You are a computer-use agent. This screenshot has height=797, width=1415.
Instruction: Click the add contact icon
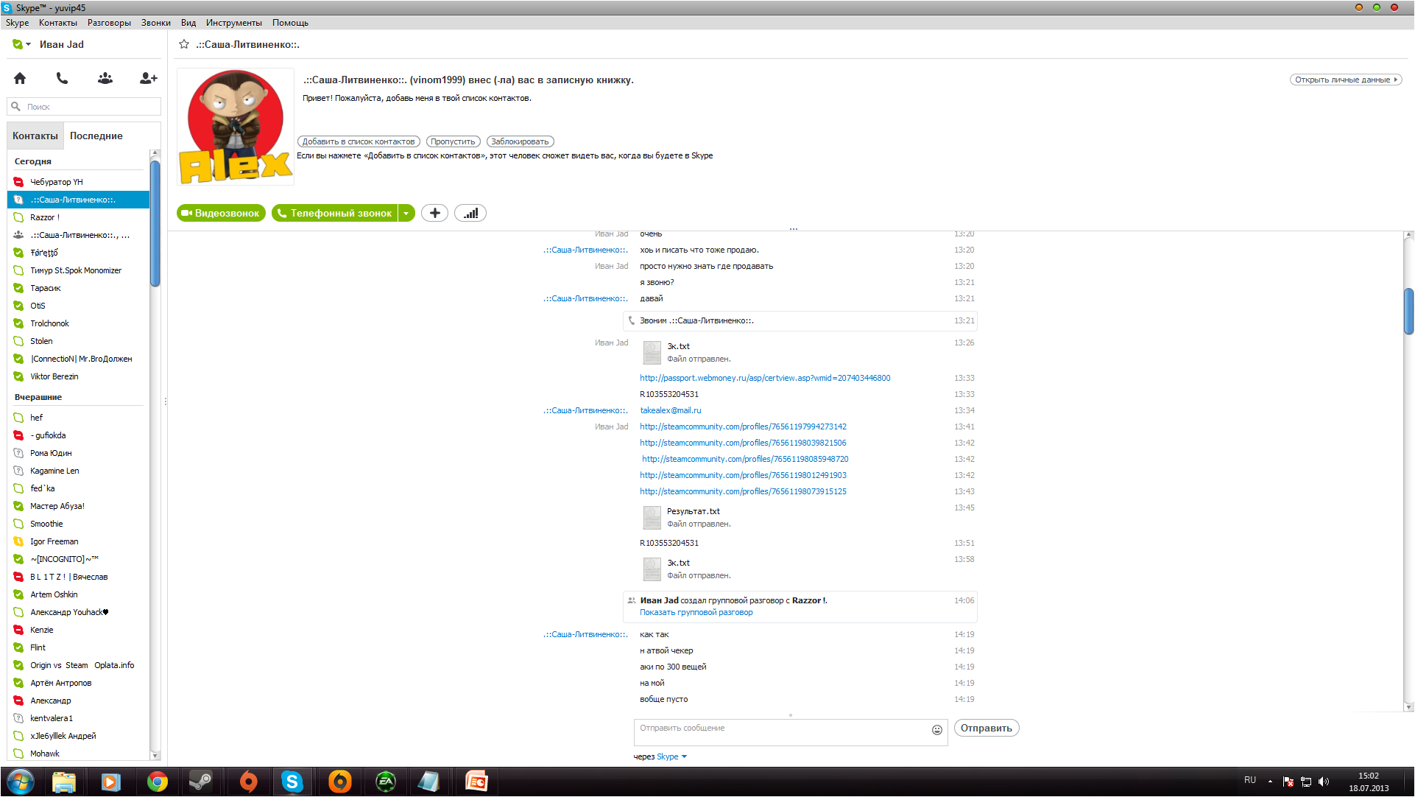pyautogui.click(x=148, y=78)
